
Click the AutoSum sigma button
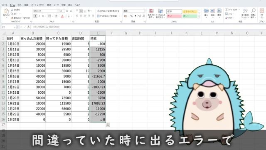(x=231, y=10)
